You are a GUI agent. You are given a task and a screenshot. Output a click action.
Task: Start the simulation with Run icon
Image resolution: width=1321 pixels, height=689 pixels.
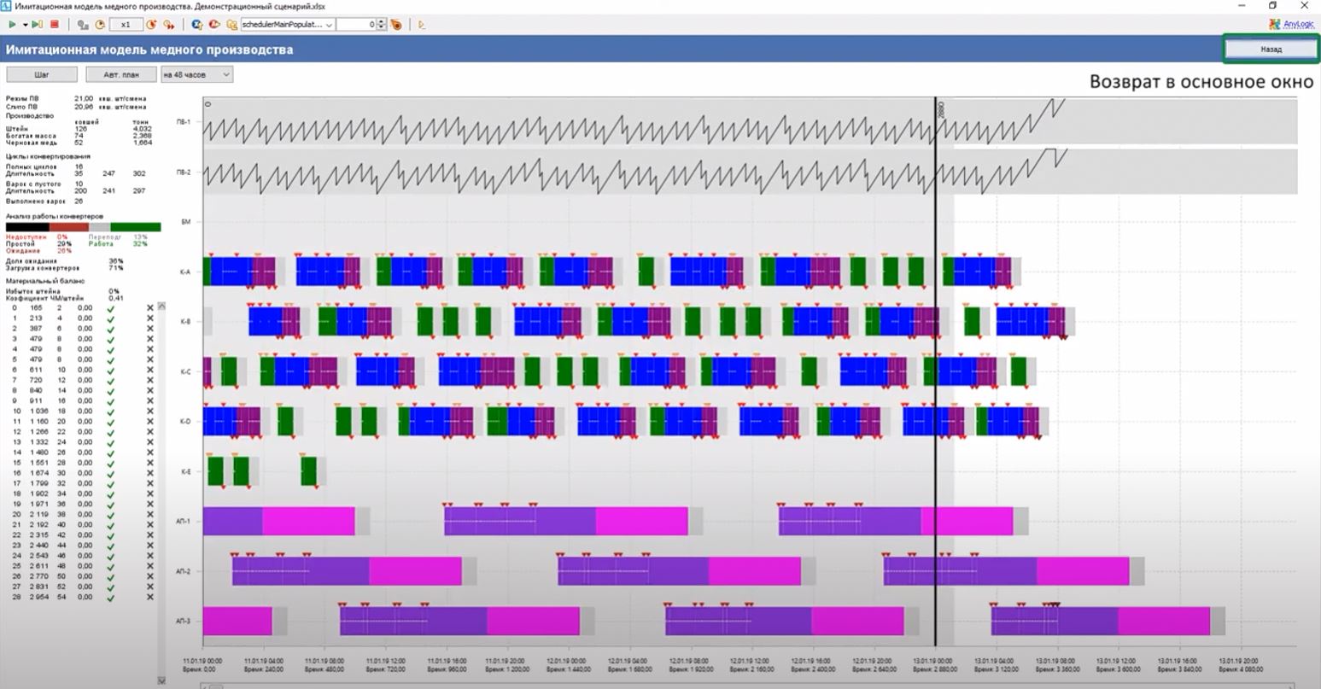(12, 25)
